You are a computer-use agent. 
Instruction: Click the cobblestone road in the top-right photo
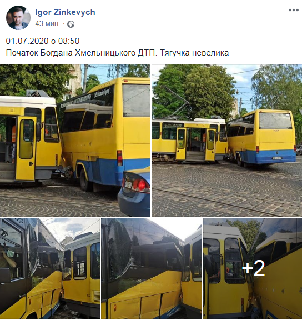[x=227, y=190]
